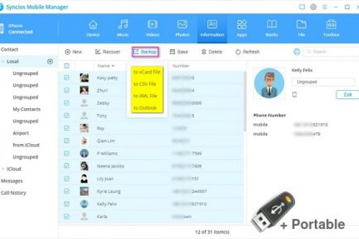This screenshot has height=239, width=359.
Task: Click the print icon beside search
Action: (x=297, y=51)
